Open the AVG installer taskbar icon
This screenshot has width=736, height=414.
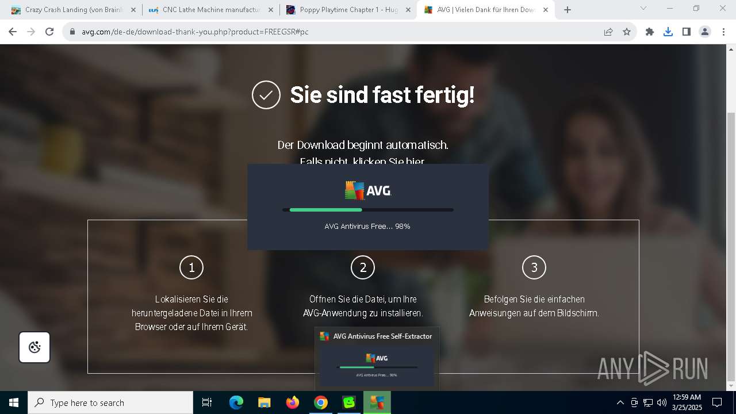point(377,402)
